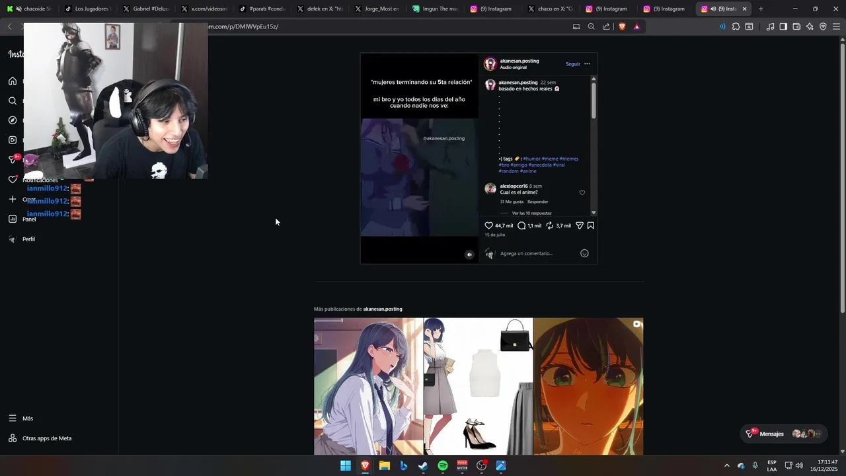Open akanesan.posting profile from post header

519,61
